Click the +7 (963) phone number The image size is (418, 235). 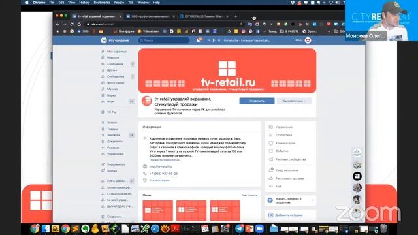(163, 174)
